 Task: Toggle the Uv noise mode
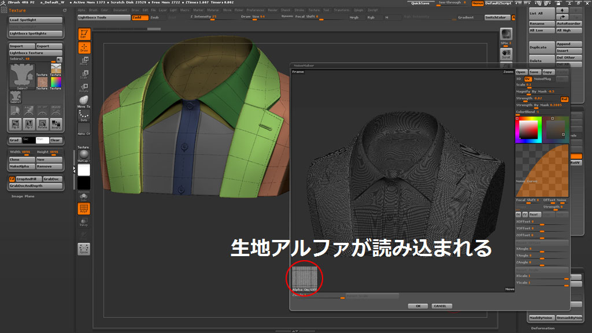[528, 79]
